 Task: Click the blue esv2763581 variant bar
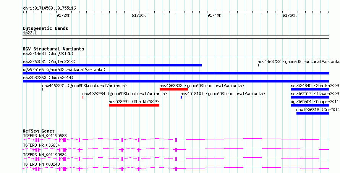coord(112,65)
